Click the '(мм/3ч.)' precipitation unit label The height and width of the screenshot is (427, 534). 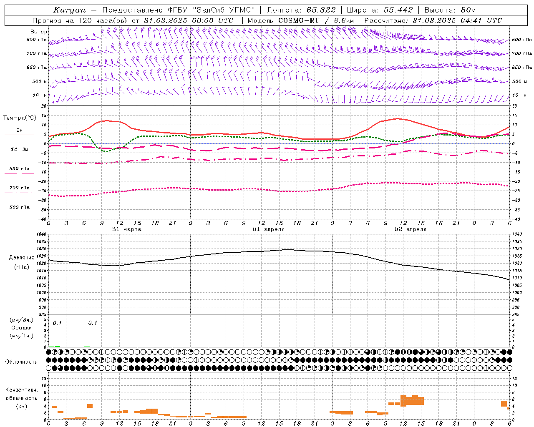coord(22,320)
